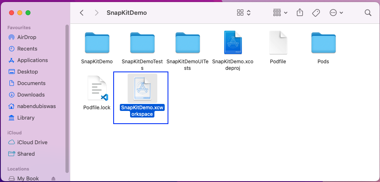Select the SnapKitDemoUITests folder icon
Image resolution: width=380 pixels, height=182 pixels.
[188, 43]
